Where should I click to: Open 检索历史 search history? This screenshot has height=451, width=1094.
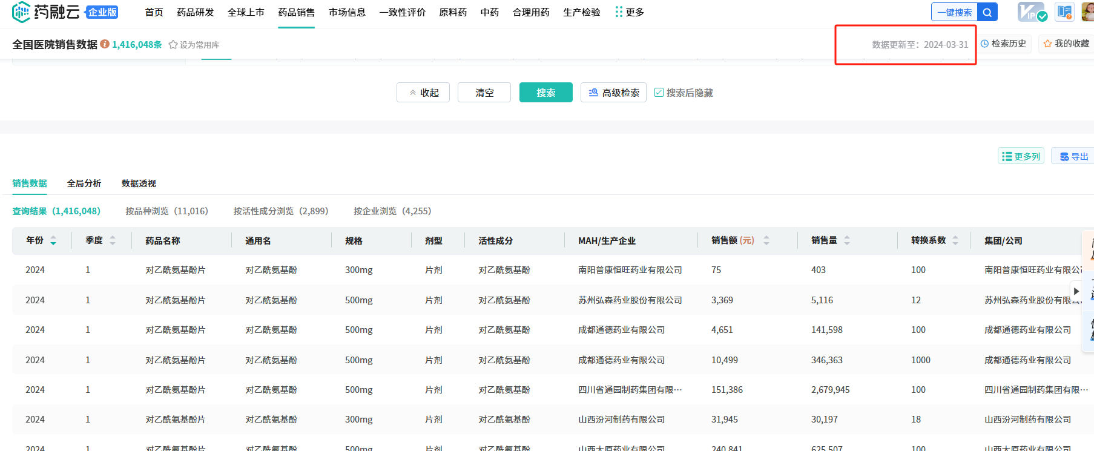tap(1003, 44)
